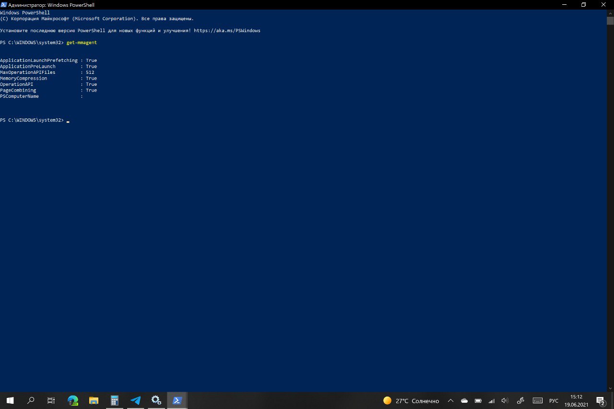The image size is (614, 409).
Task: Switch input language РУС indicator
Action: (554, 401)
